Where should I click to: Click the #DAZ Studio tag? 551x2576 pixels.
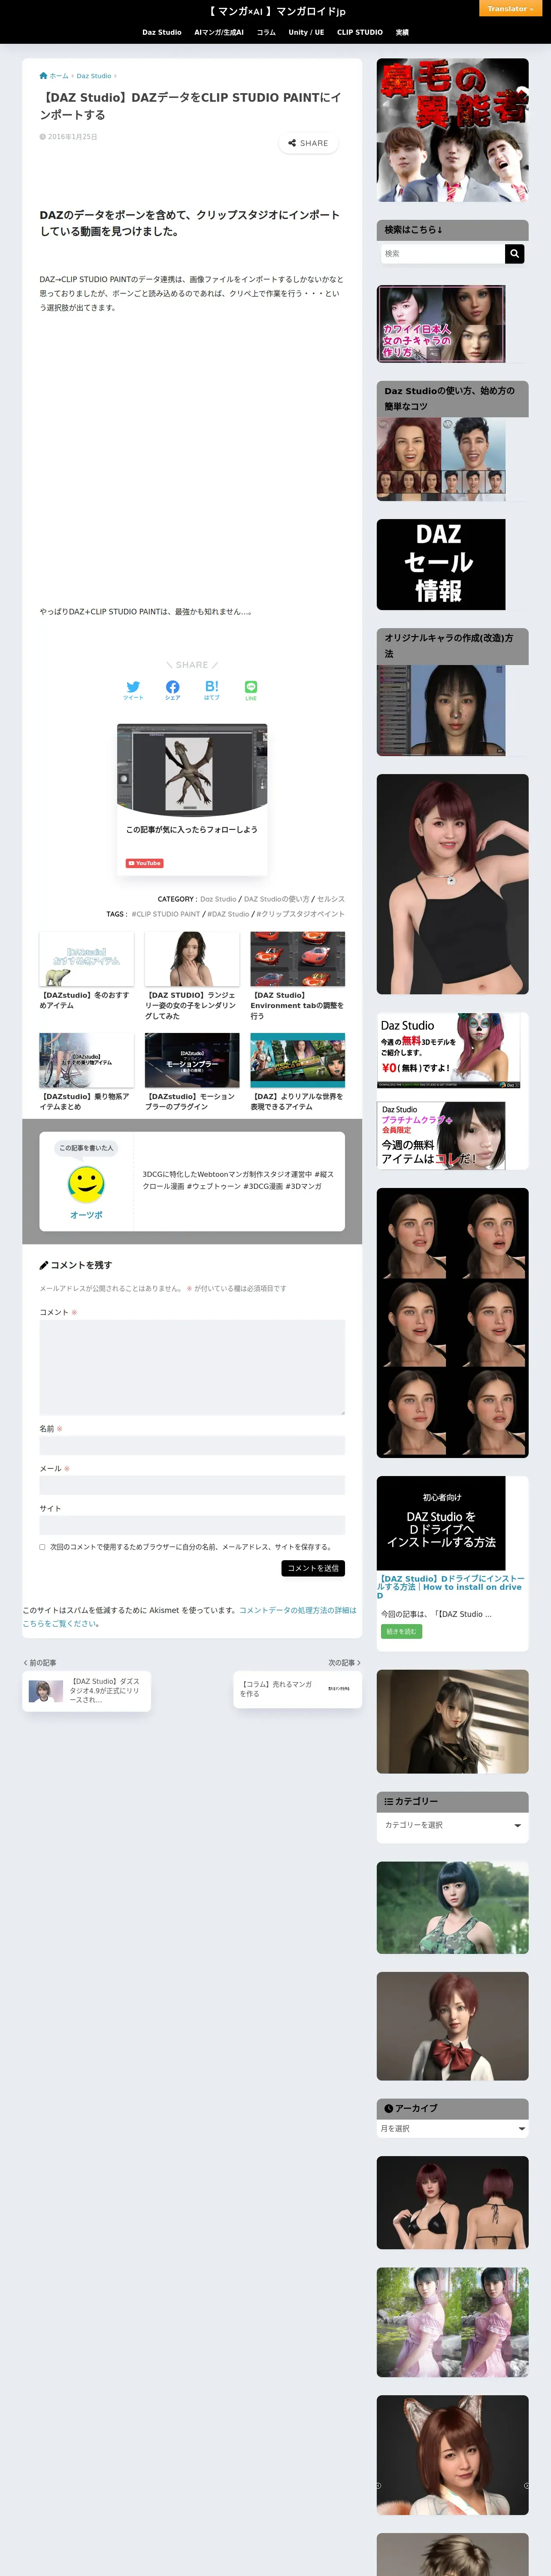[228, 914]
